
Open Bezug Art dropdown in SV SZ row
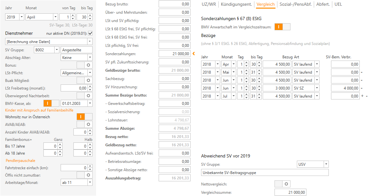point(317,88)
